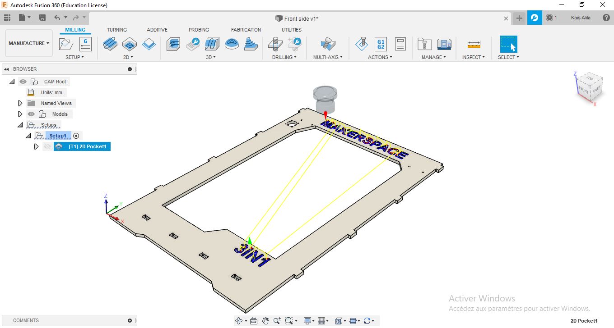Open the Machine Library
The height and width of the screenshot is (328, 614).
[444, 44]
